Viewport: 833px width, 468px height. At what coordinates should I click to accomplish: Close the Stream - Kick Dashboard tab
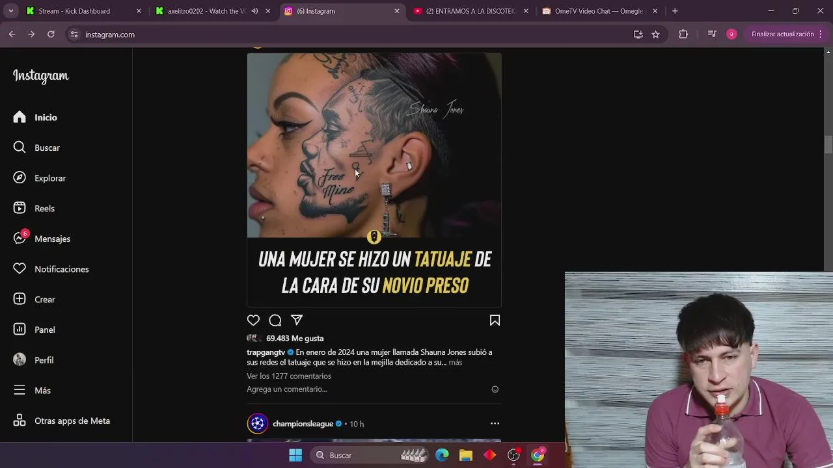(x=139, y=11)
